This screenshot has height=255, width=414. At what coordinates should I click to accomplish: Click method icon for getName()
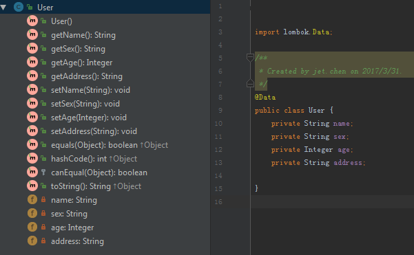(32, 34)
